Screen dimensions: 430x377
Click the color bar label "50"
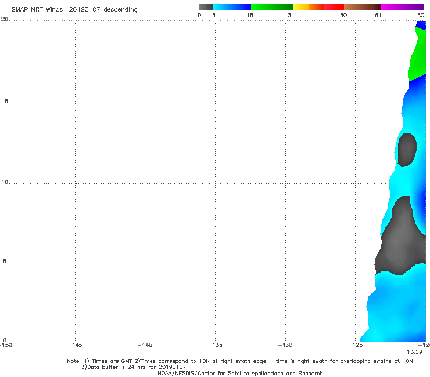pos(343,16)
